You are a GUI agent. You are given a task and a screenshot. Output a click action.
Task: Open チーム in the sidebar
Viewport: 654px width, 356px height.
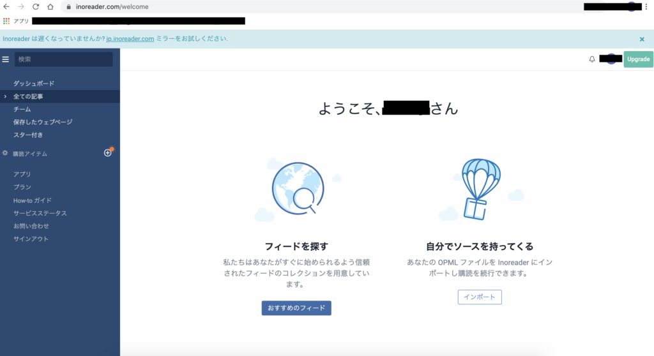click(22, 109)
